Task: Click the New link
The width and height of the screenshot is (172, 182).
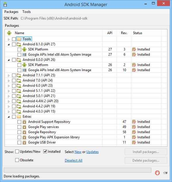Action: click(x=78, y=152)
